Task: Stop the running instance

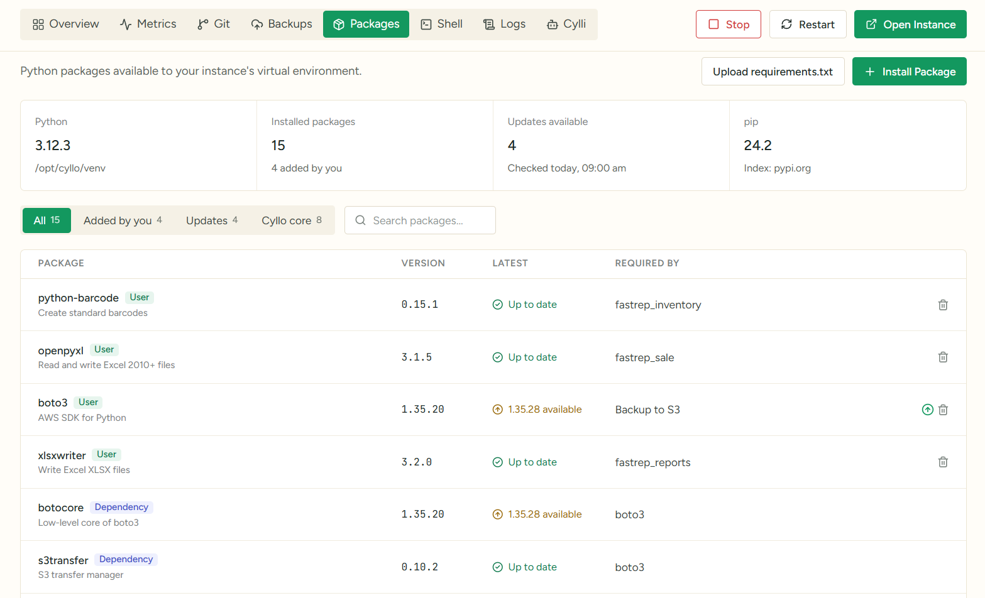Action: (729, 24)
